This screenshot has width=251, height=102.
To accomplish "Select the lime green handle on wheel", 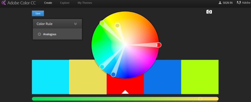I will pyautogui.click(x=102, y=23).
